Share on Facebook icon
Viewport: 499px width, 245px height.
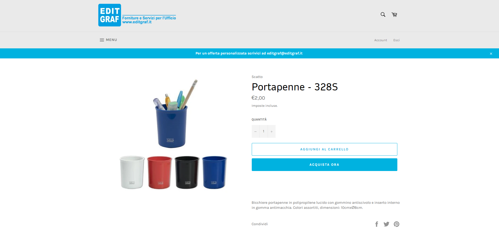(377, 224)
